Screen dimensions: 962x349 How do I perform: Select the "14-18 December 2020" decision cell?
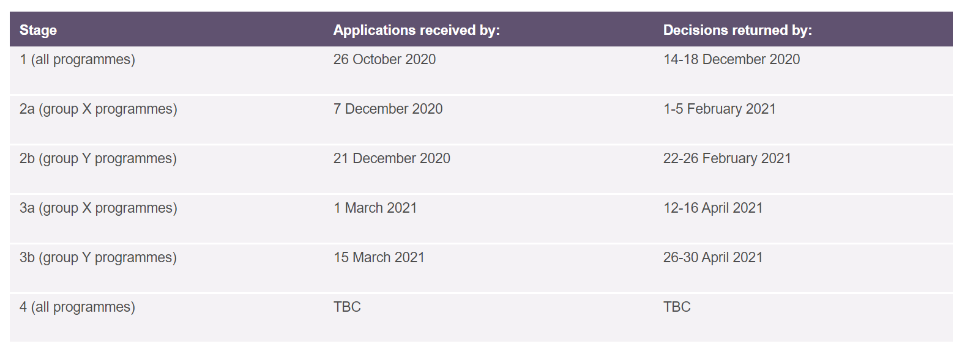coord(731,59)
